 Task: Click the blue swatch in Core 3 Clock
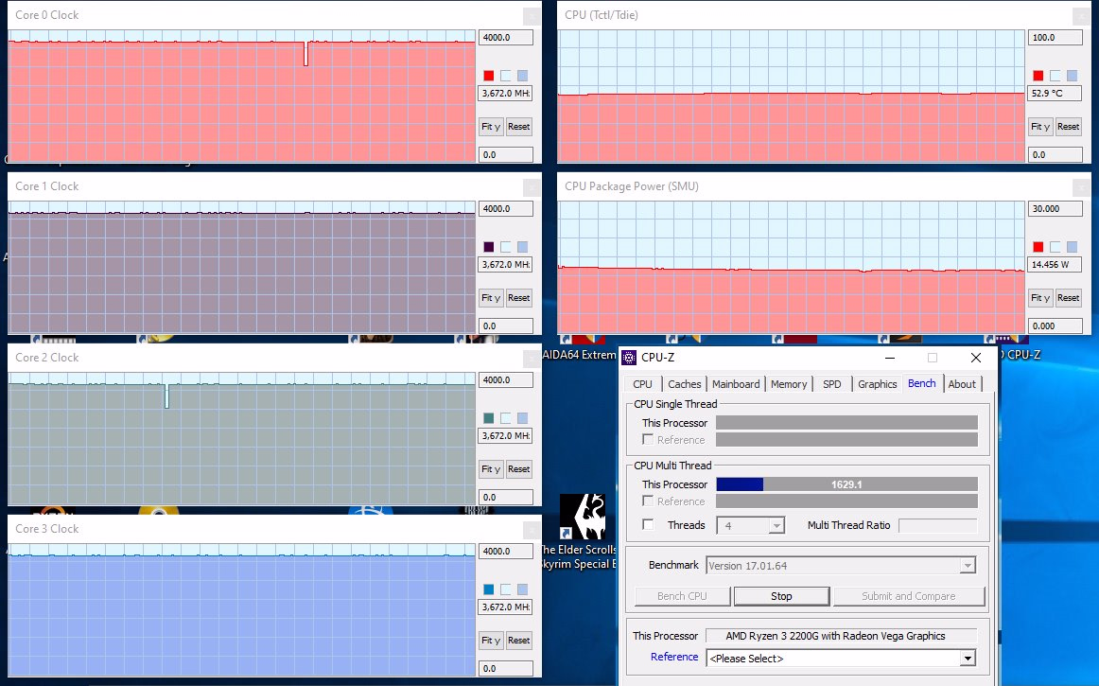489,589
